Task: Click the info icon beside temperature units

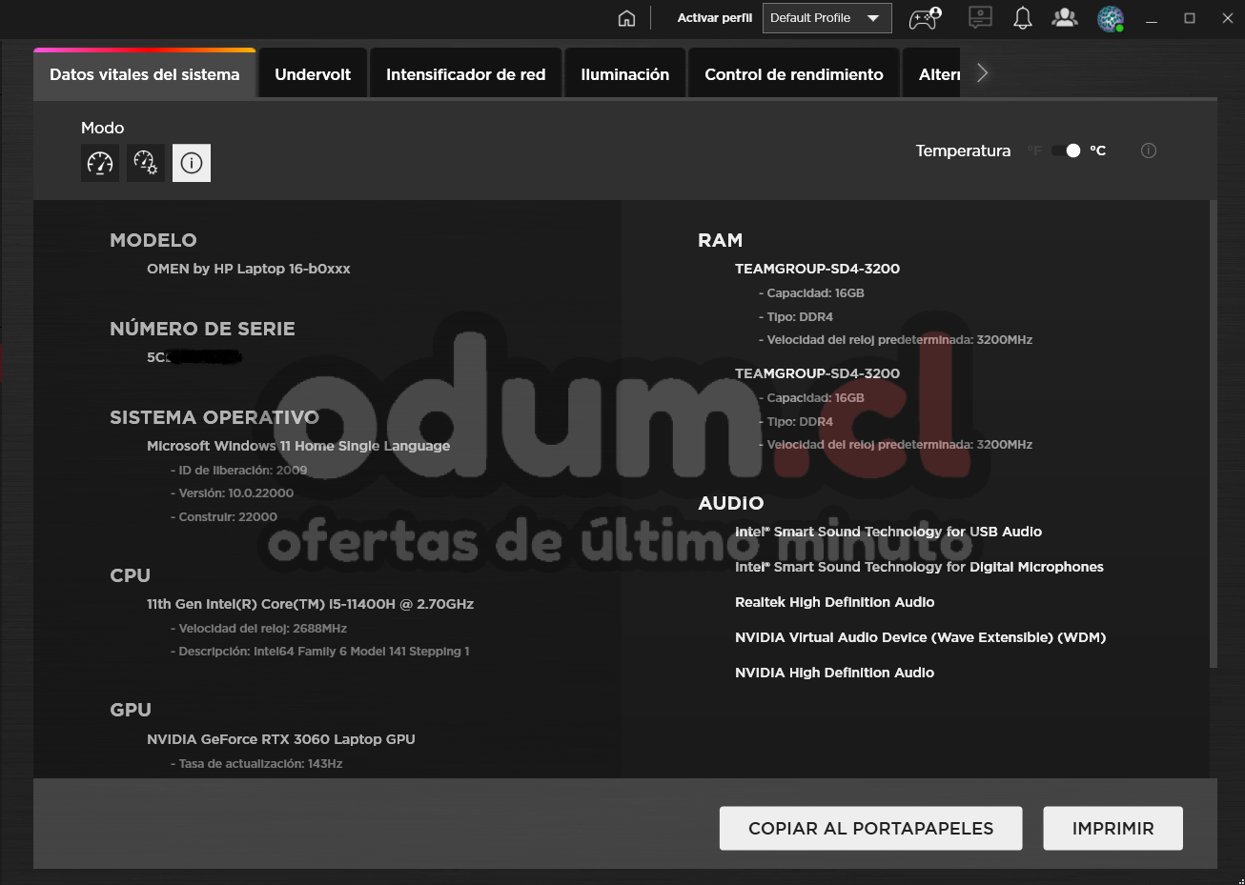Action: click(x=1149, y=151)
